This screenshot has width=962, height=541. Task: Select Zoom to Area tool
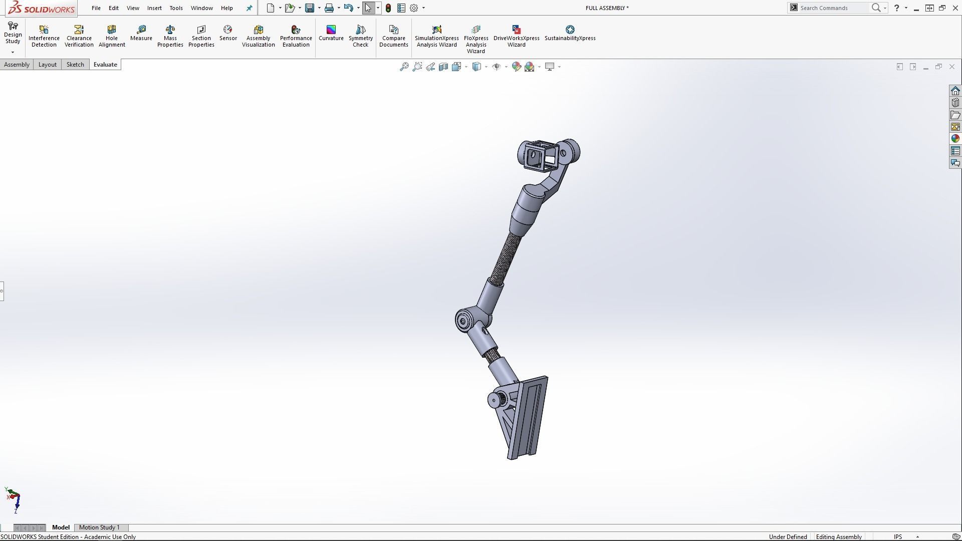417,67
